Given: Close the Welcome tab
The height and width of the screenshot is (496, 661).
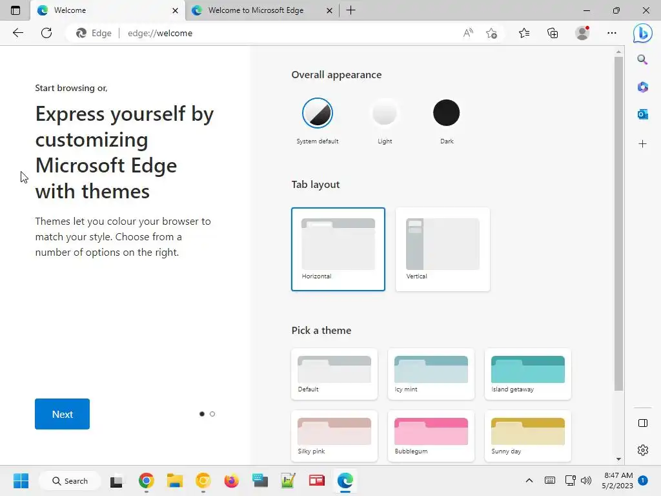Looking at the screenshot, I should point(176,10).
